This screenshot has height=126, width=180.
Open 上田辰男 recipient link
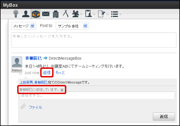26,82
